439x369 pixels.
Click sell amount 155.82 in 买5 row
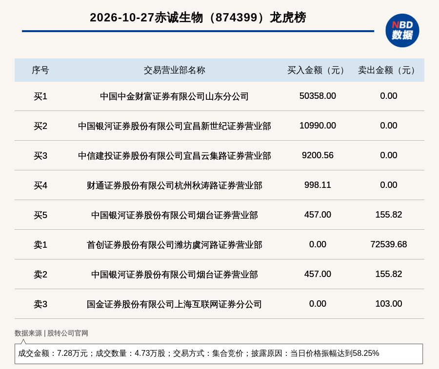tap(388, 215)
